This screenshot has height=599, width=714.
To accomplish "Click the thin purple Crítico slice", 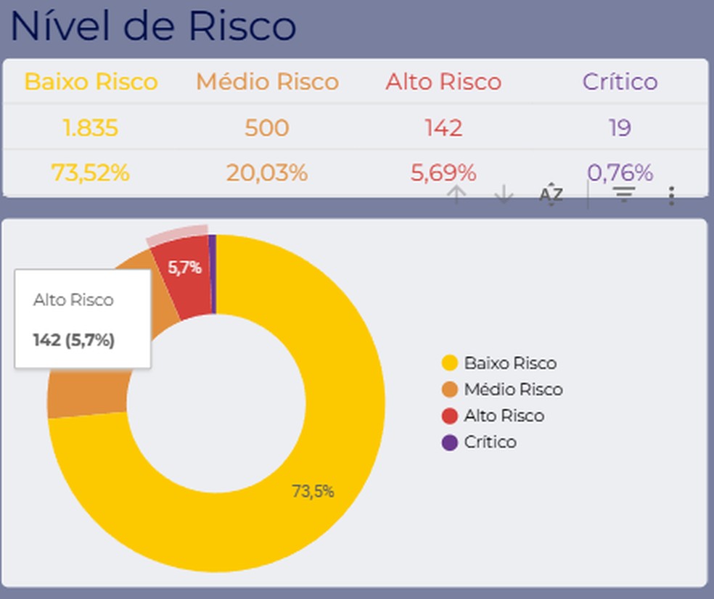I will 213,274.
